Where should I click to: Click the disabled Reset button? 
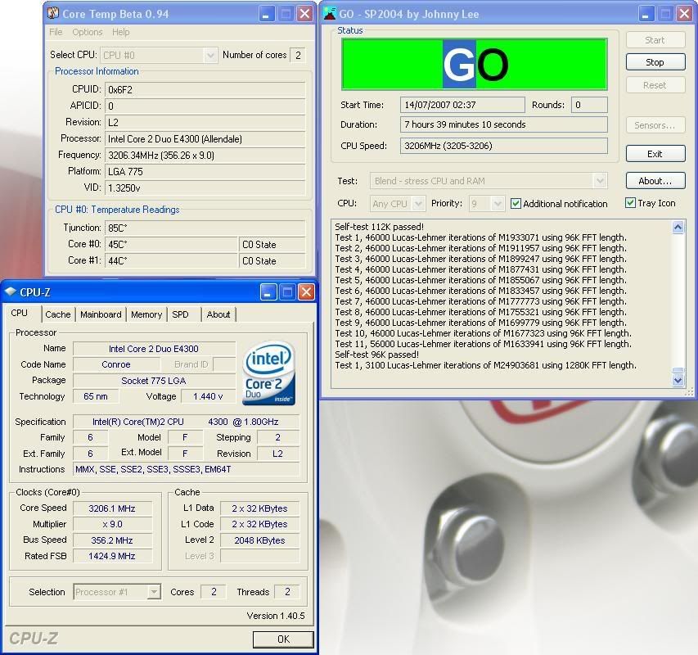pos(655,85)
